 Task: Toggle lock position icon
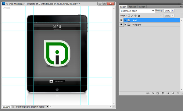point(135,16)
